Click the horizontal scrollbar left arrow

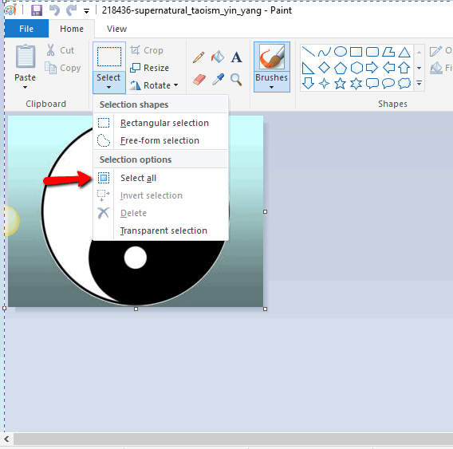click(x=6, y=439)
